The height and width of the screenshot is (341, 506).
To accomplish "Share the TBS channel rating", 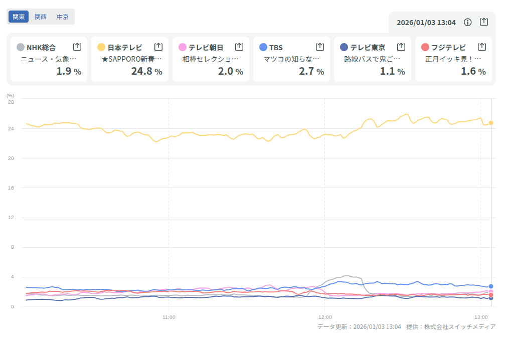I will 320,47.
